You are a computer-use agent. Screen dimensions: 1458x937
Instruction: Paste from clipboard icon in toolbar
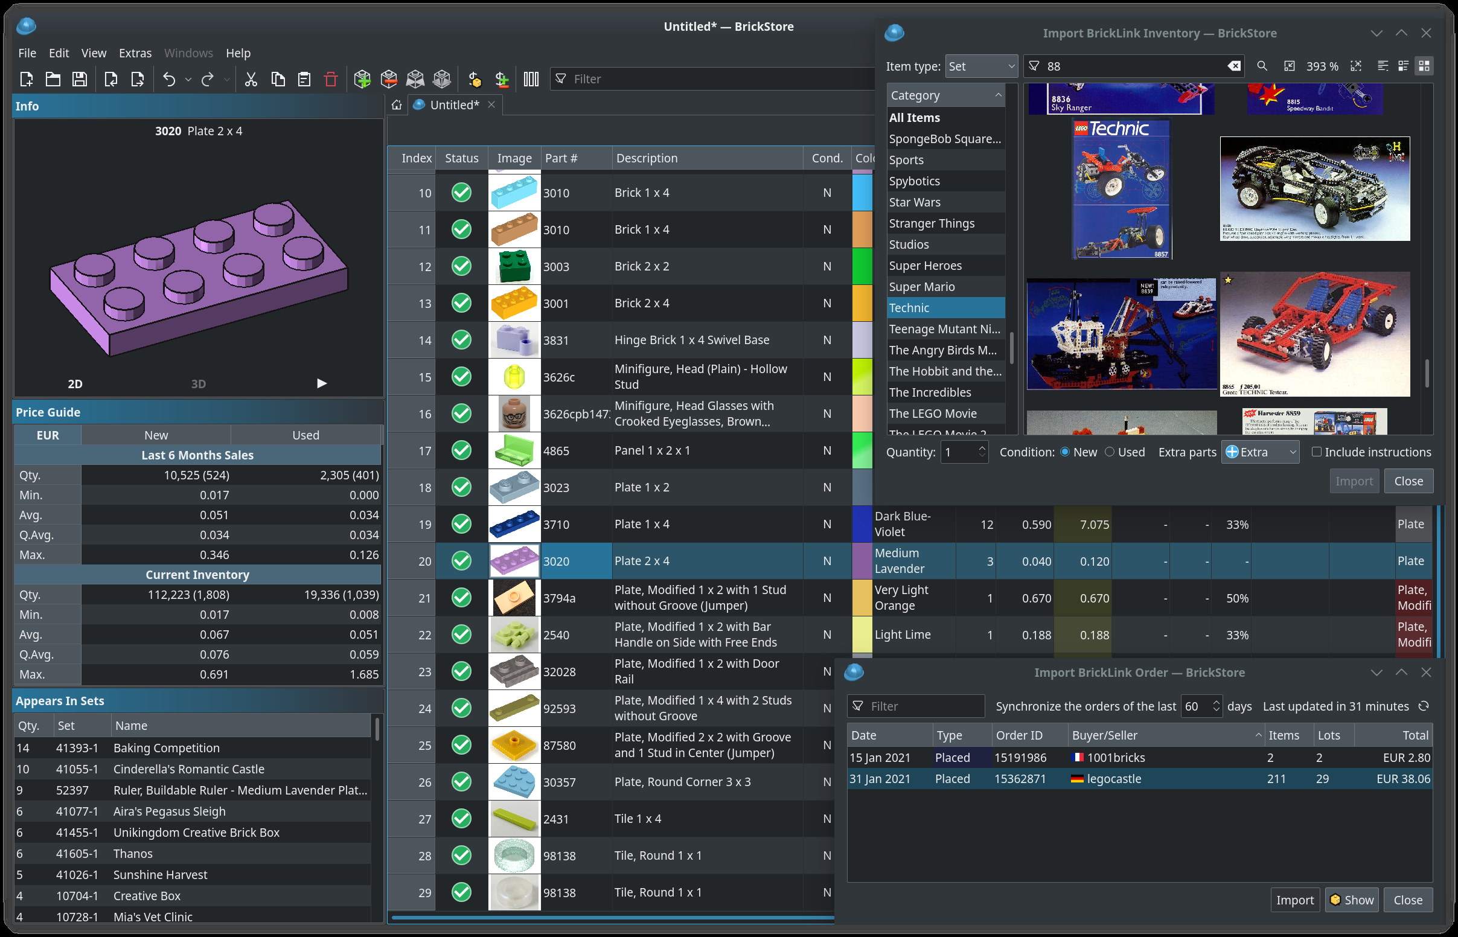304,79
